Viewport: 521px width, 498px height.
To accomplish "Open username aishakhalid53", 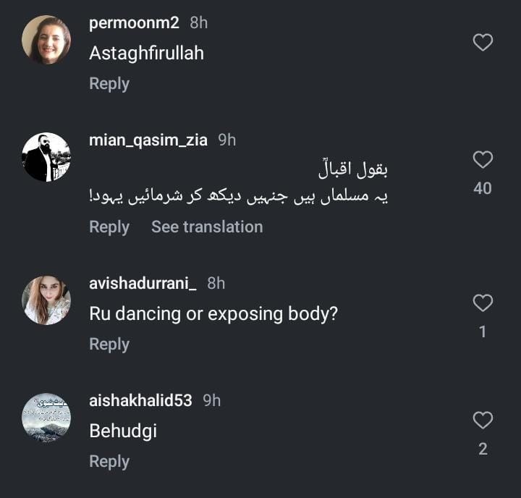I will [x=140, y=400].
